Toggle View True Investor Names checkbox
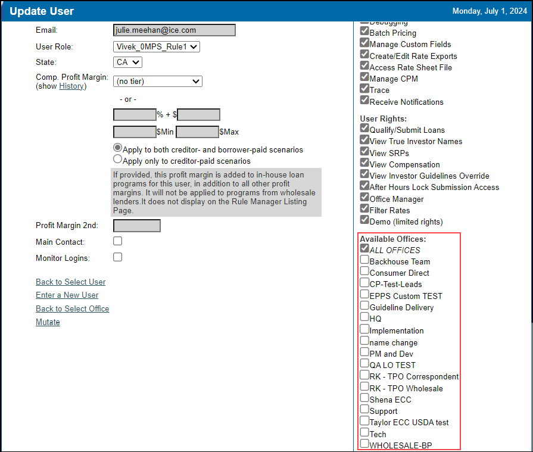Screen dimensions: 533x452 pyautogui.click(x=364, y=139)
